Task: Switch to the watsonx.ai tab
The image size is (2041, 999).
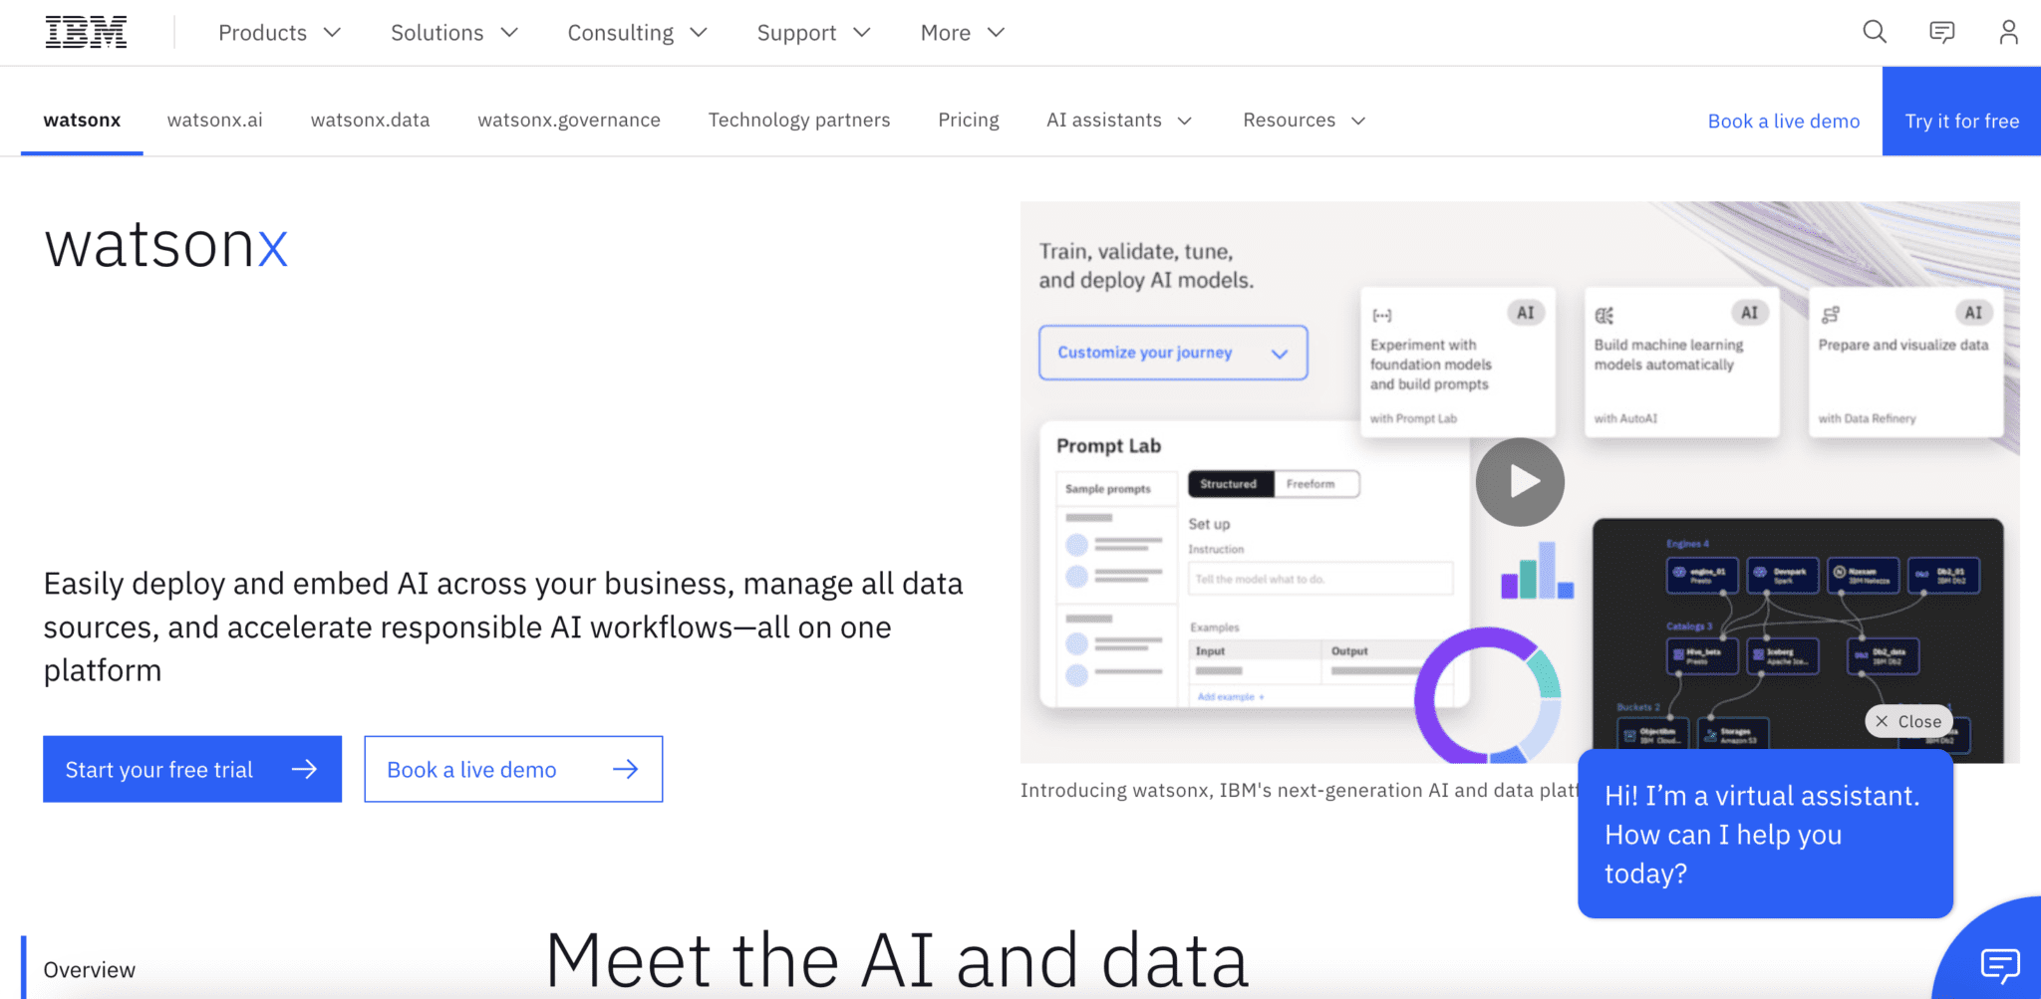Action: [x=214, y=120]
